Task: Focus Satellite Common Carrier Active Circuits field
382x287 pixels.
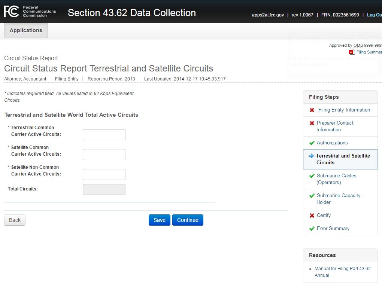Action: 104,155
